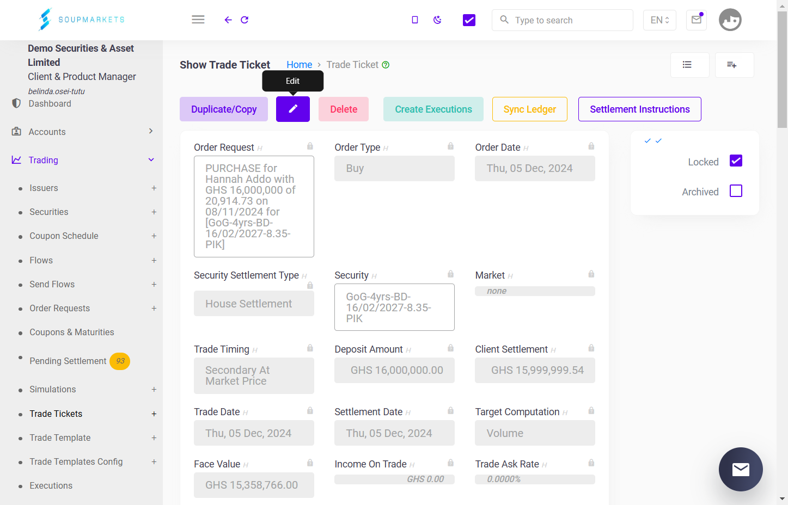Open Executions sidebar item
The width and height of the screenshot is (788, 505).
tap(51, 485)
